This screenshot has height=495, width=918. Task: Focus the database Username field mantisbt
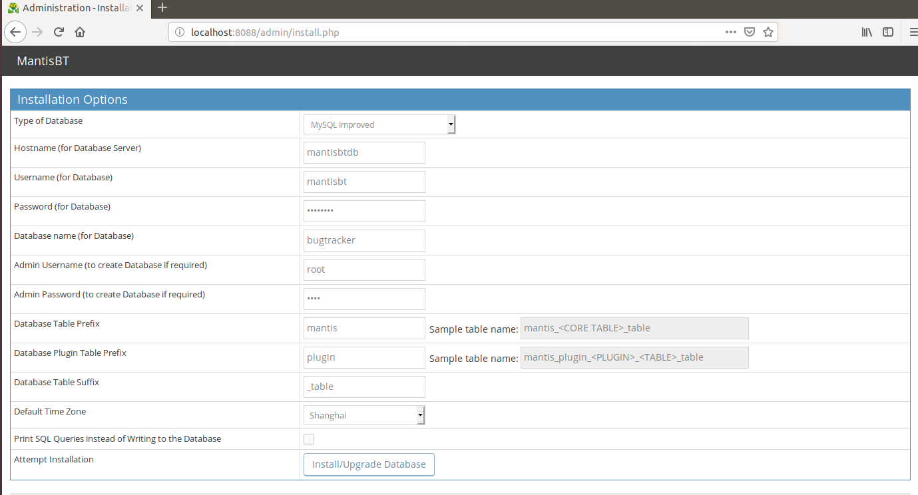pyautogui.click(x=364, y=182)
